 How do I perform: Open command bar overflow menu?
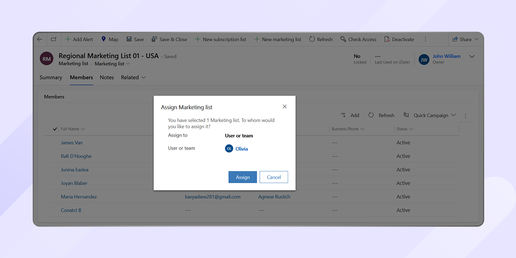[426, 39]
